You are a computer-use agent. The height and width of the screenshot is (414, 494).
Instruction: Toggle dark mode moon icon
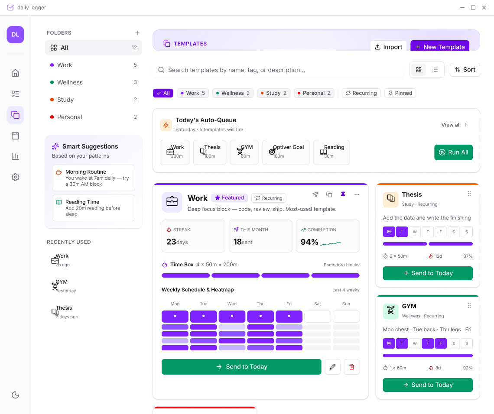15,395
